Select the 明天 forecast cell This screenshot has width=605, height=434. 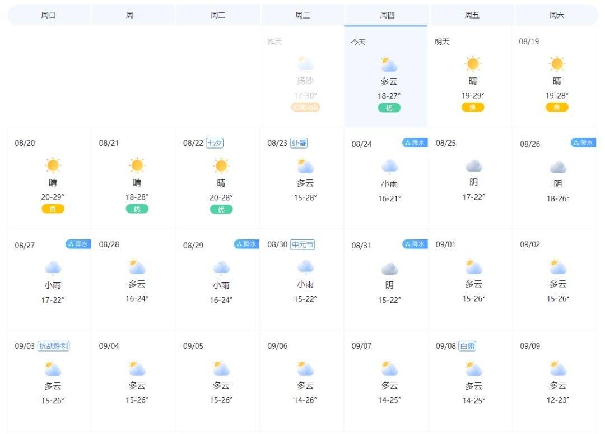coord(471,76)
